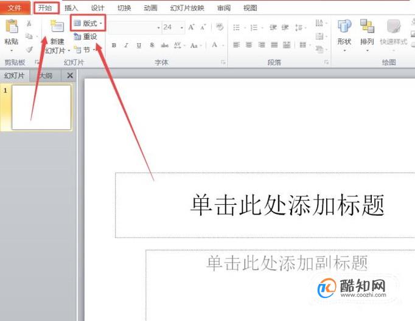Toggle bold formatting

click(x=114, y=45)
